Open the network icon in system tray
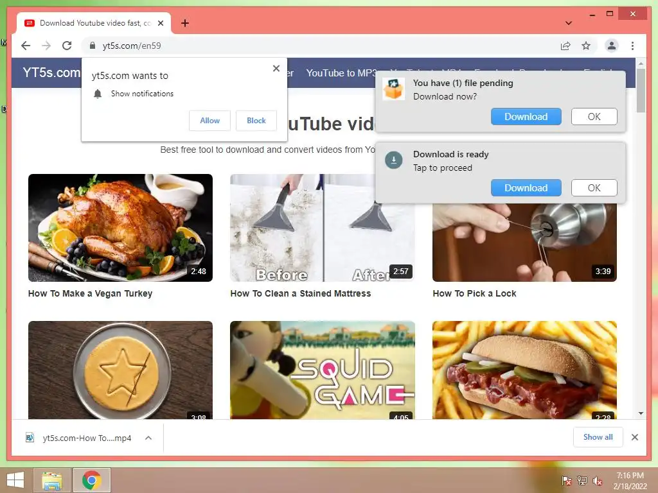The height and width of the screenshot is (493, 658). 582,481
